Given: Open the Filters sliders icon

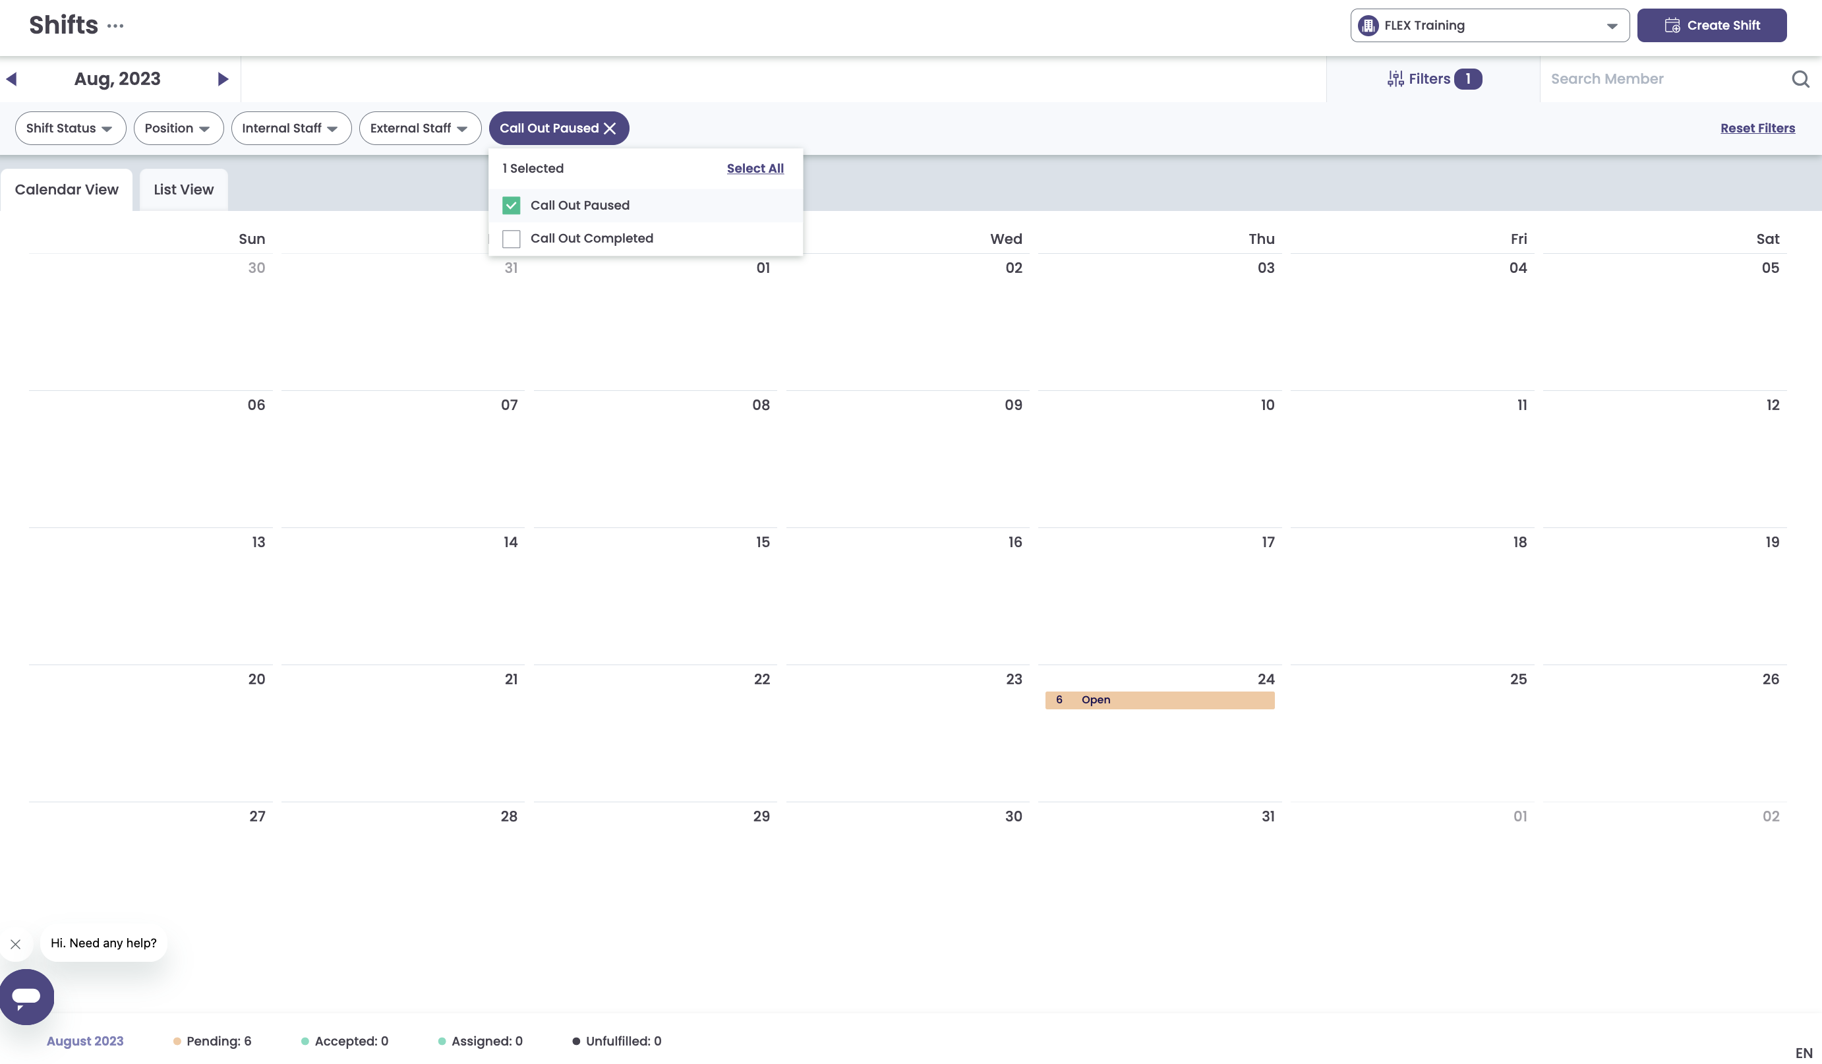Looking at the screenshot, I should [1396, 79].
